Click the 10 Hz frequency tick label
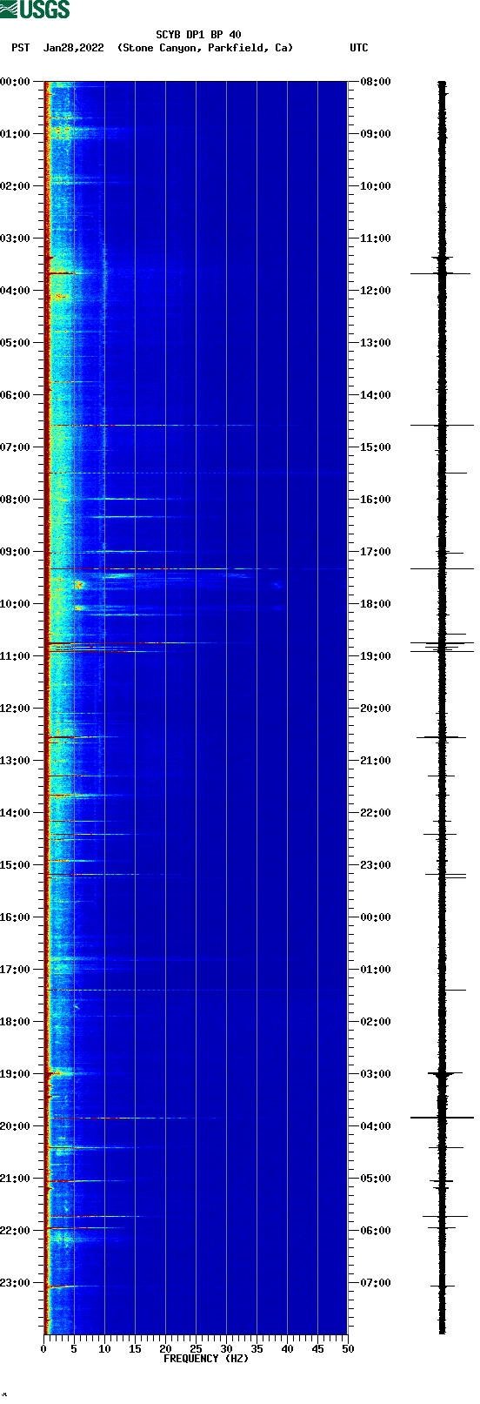480x1404 pixels. pyautogui.click(x=104, y=1349)
